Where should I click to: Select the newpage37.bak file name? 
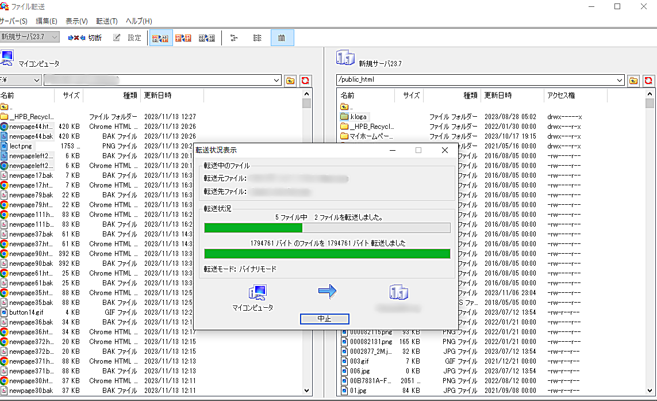31,234
